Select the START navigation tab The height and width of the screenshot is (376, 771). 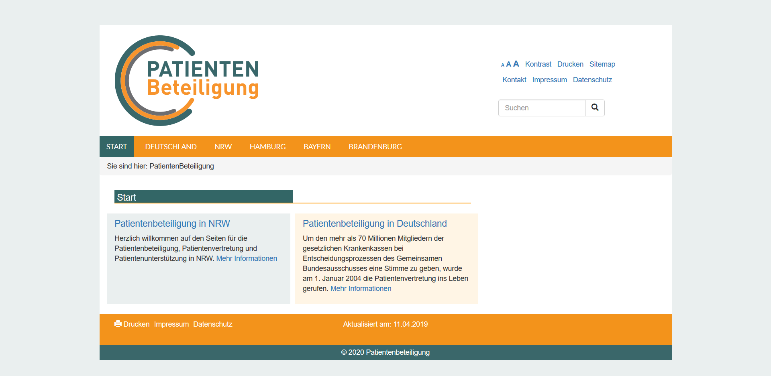(x=117, y=147)
